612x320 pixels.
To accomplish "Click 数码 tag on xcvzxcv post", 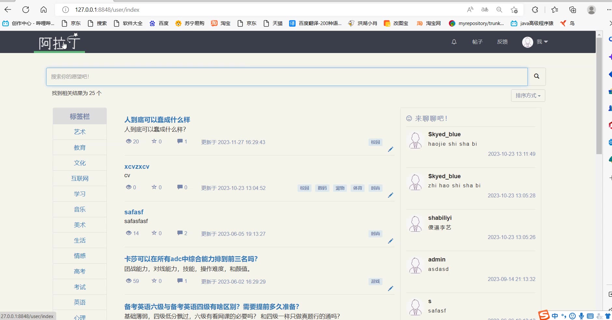I will (322, 188).
